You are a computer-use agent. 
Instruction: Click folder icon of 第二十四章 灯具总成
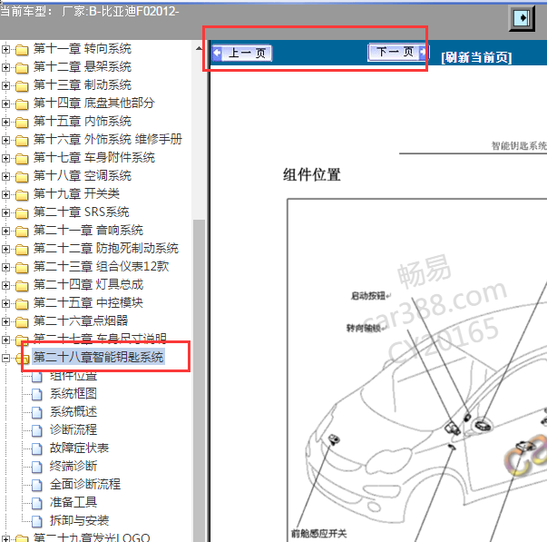22,285
